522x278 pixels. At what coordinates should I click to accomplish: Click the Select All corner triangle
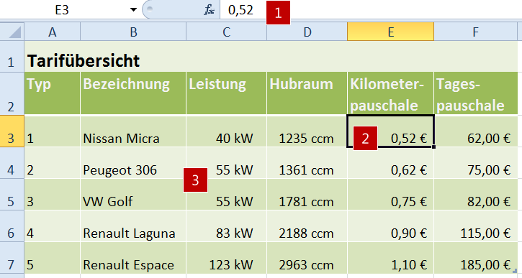(12, 32)
